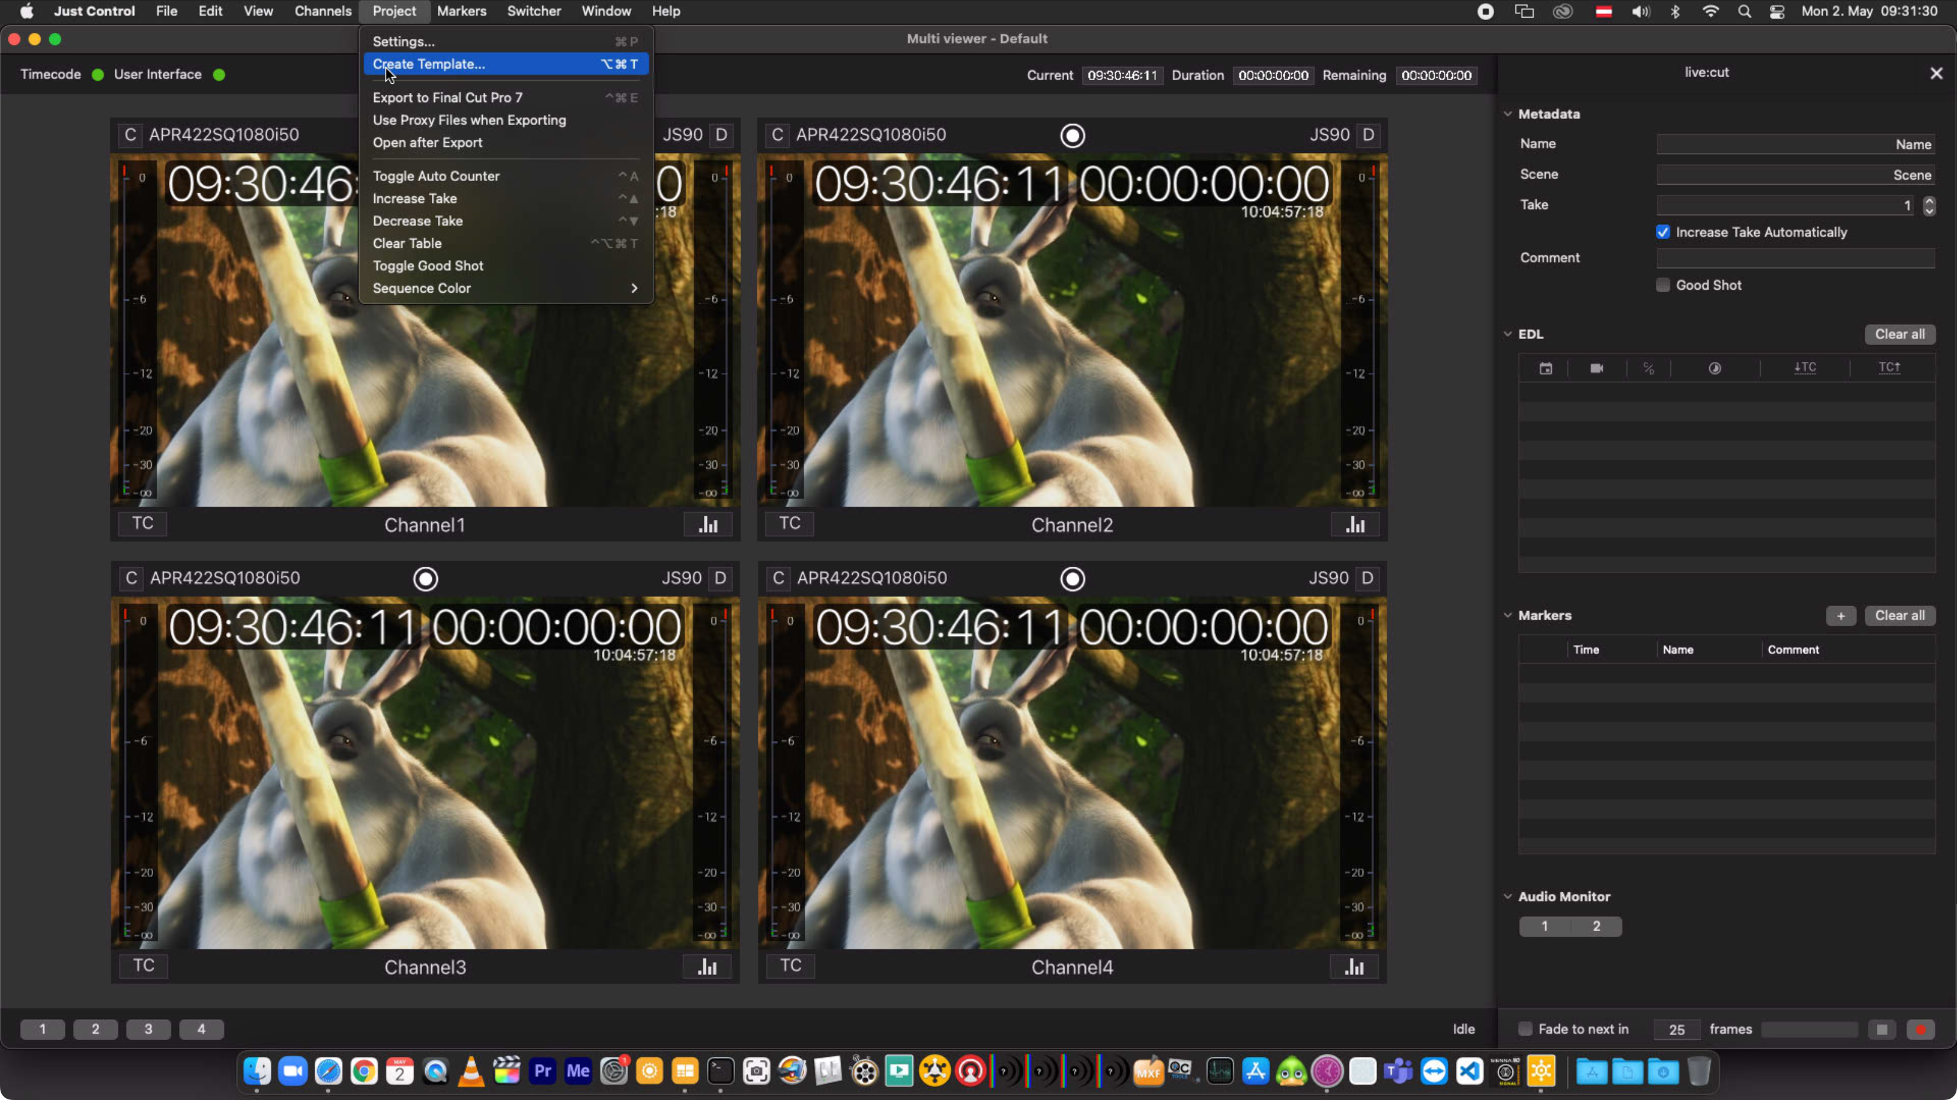Viewport: 1957px width, 1100px height.
Task: Click EDL TC in column icon
Action: [1805, 367]
